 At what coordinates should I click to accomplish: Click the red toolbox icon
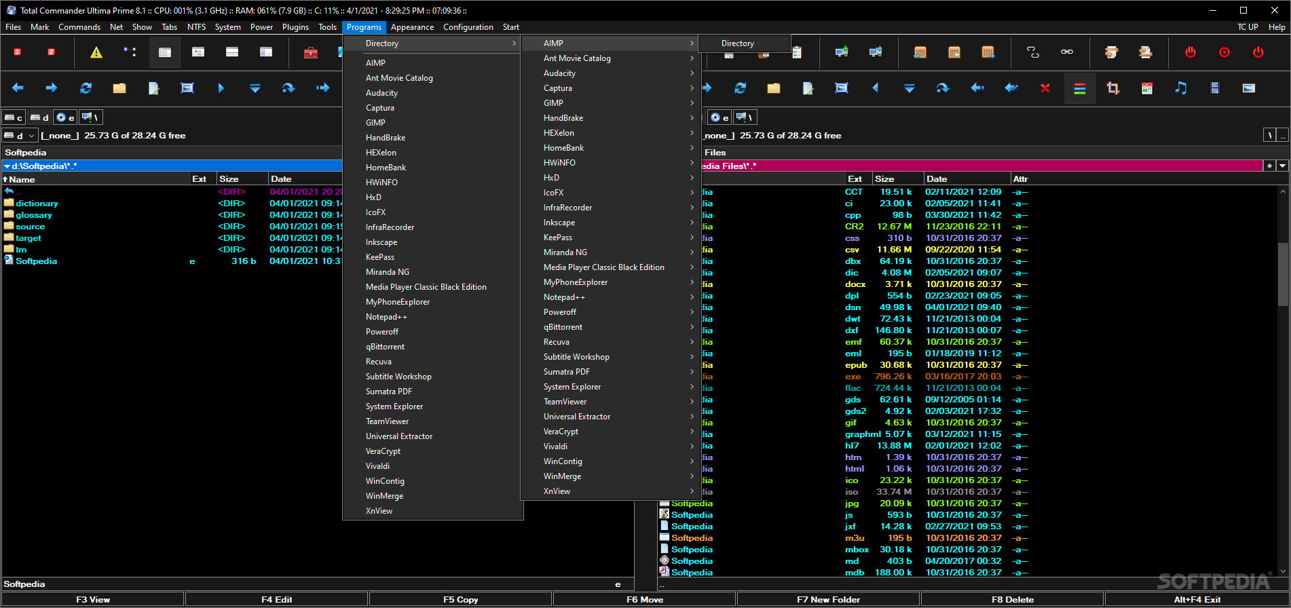(311, 52)
